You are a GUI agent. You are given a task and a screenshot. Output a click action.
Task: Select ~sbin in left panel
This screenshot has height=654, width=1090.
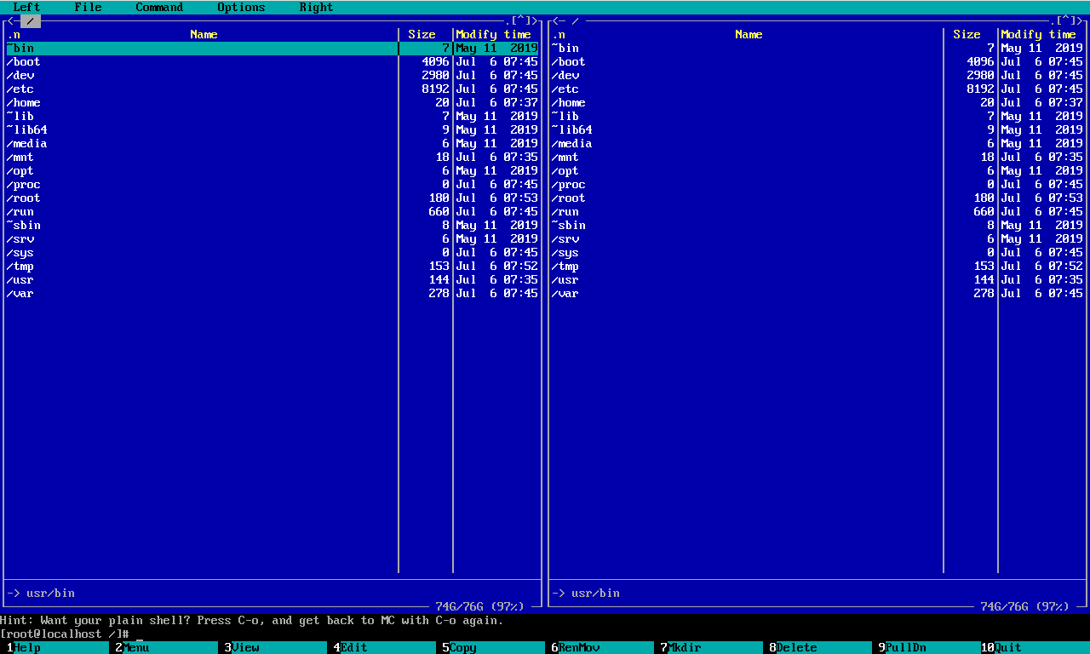[x=272, y=225]
